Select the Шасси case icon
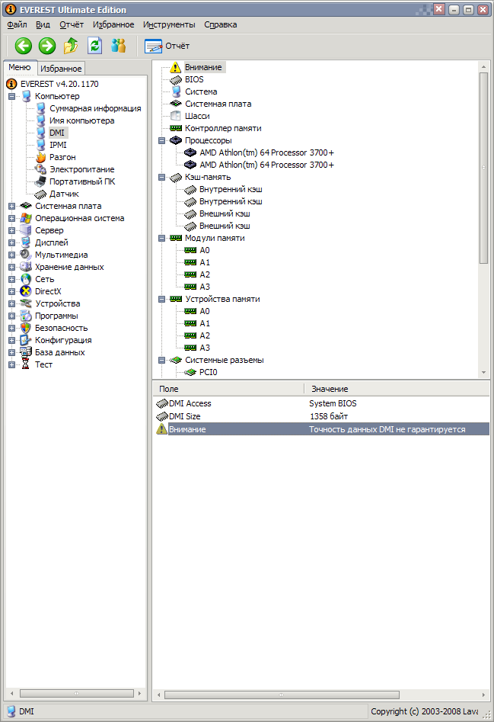The height and width of the screenshot is (722, 494). (176, 116)
